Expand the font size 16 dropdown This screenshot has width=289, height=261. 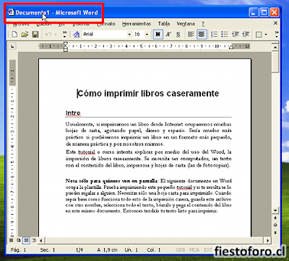[x=147, y=35]
